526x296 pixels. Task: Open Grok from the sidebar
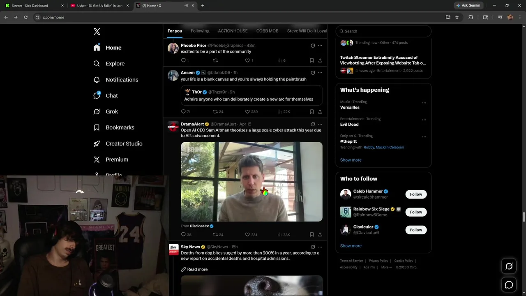106,111
